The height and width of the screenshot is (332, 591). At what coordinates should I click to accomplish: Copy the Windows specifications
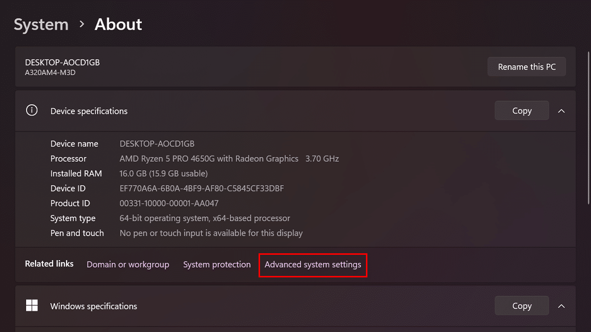522,306
